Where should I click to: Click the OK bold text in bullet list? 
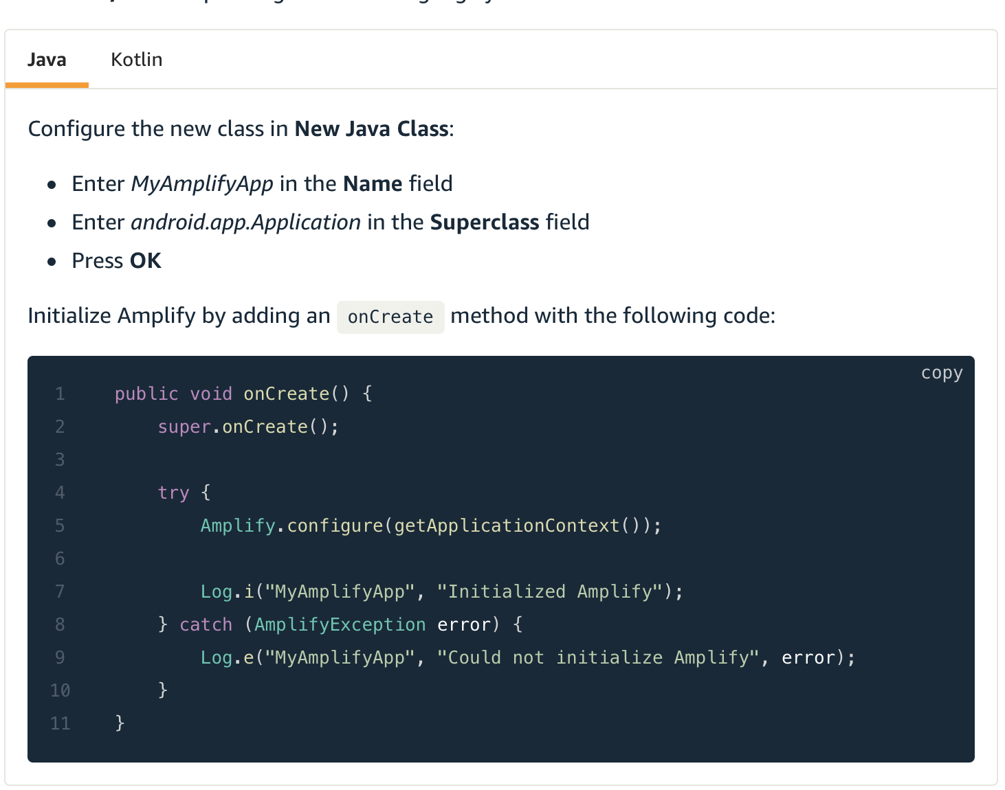pyautogui.click(x=145, y=260)
